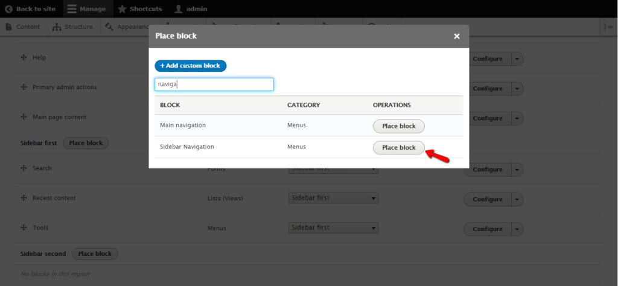
Task: Focus the block filter text field
Action: (x=214, y=84)
